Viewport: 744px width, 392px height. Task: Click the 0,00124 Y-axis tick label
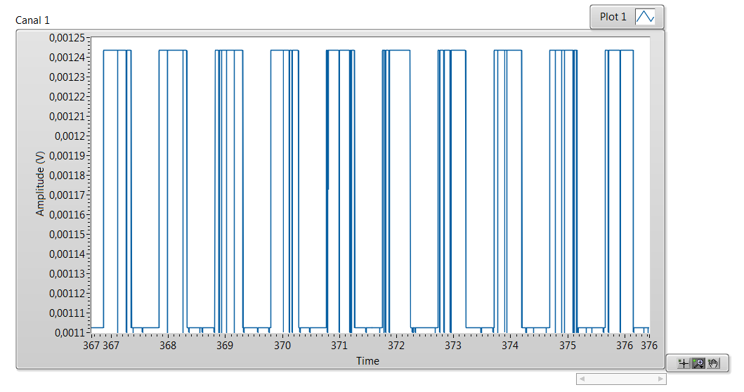click(67, 58)
